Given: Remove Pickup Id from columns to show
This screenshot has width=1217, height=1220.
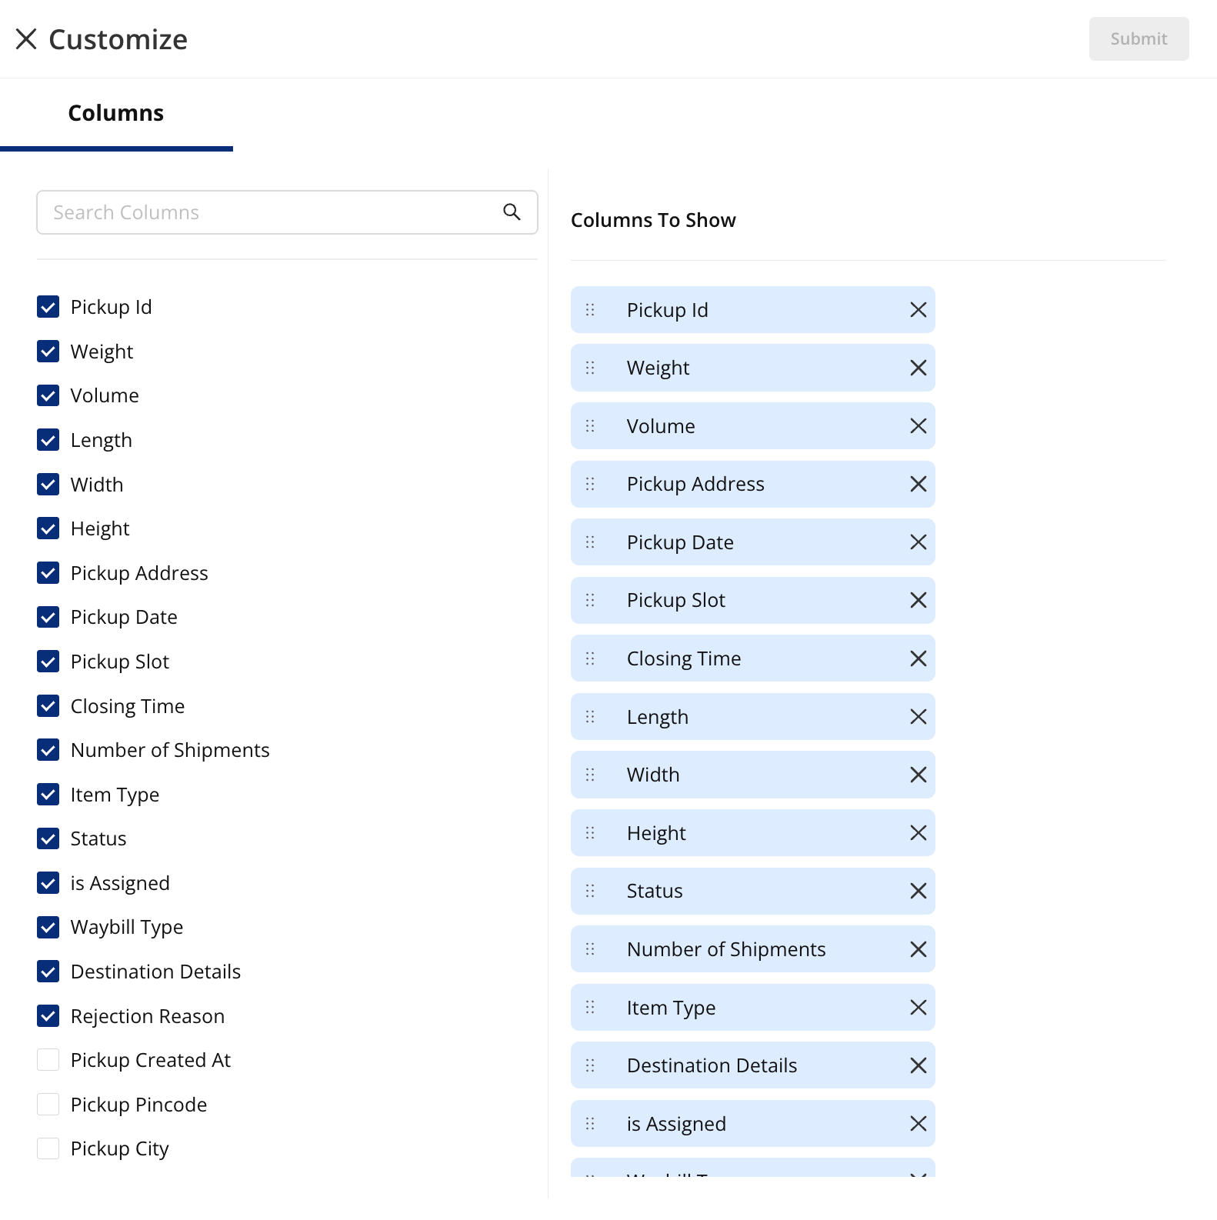Looking at the screenshot, I should click(918, 310).
